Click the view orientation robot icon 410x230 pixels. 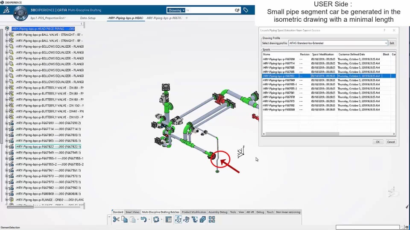393,193
